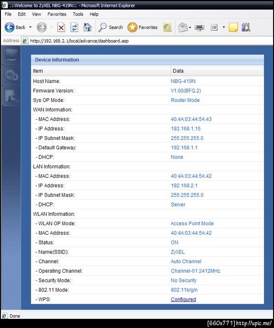Select the host name value NBG-419N
The width and height of the screenshot is (274, 328).
tap(183, 81)
